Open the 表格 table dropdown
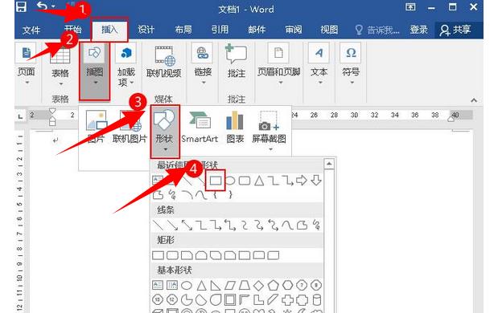This screenshot has height=313, width=498. tap(60, 66)
